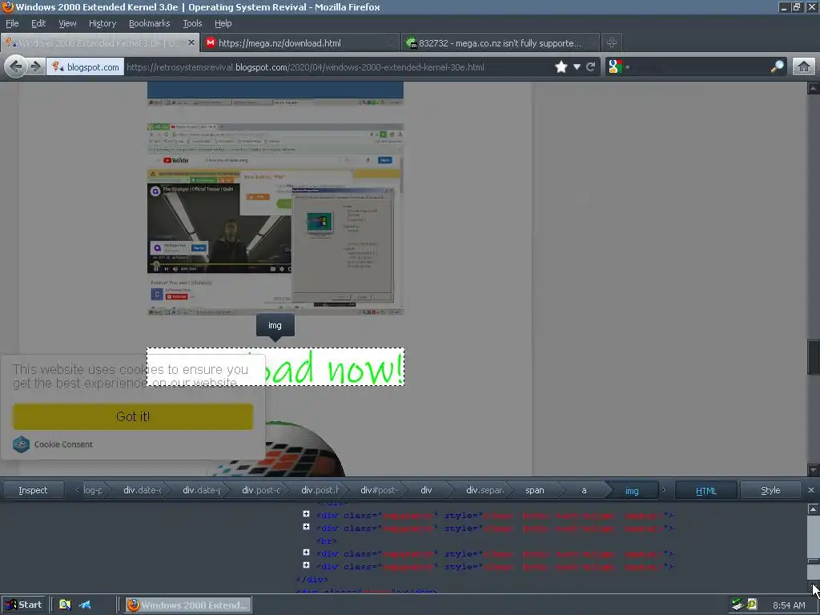Open the Help menu

223,23
